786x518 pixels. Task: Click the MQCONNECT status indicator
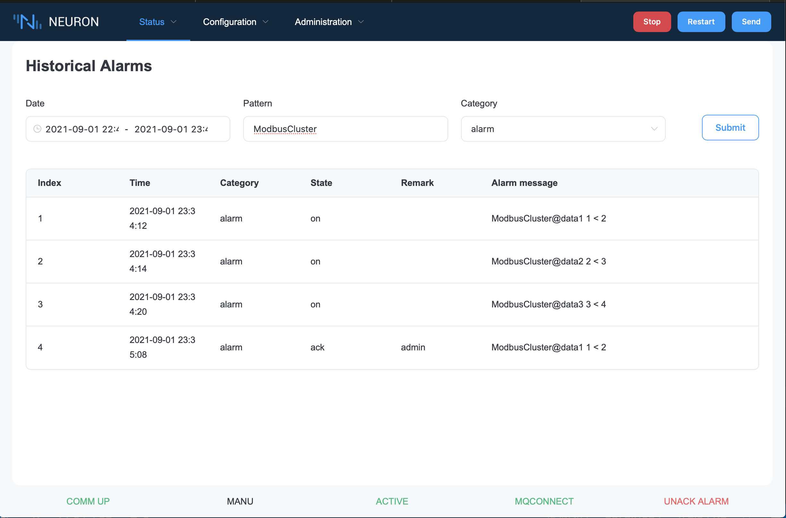click(x=544, y=501)
